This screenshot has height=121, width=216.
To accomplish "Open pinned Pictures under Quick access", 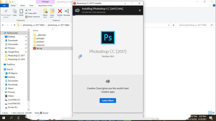I will click(11, 48).
